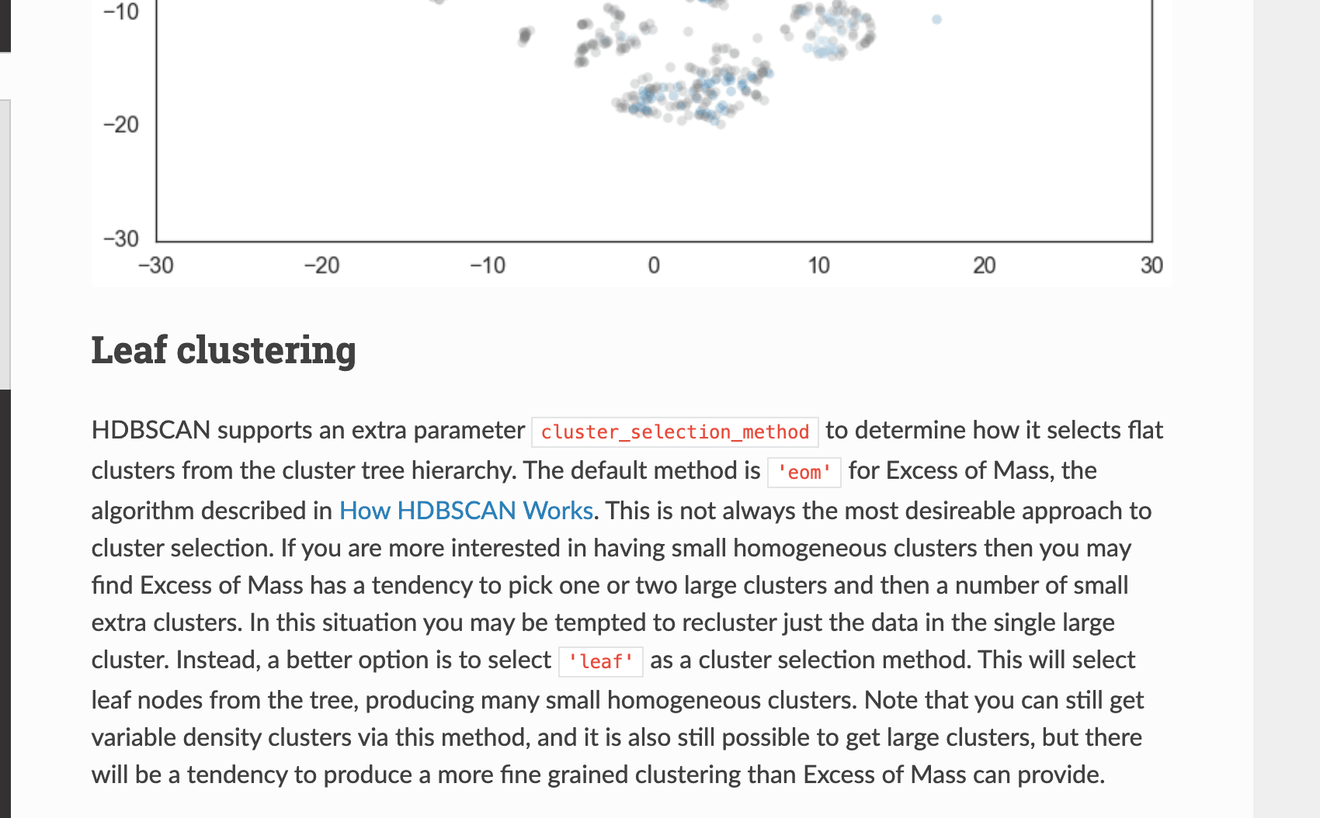
Task: Click the Leaf clustering heading
Action: (224, 350)
